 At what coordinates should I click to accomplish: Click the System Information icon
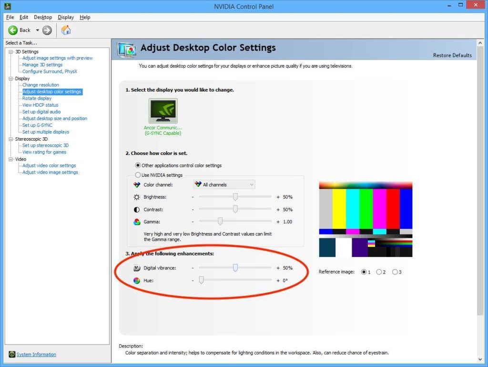pyautogui.click(x=12, y=354)
